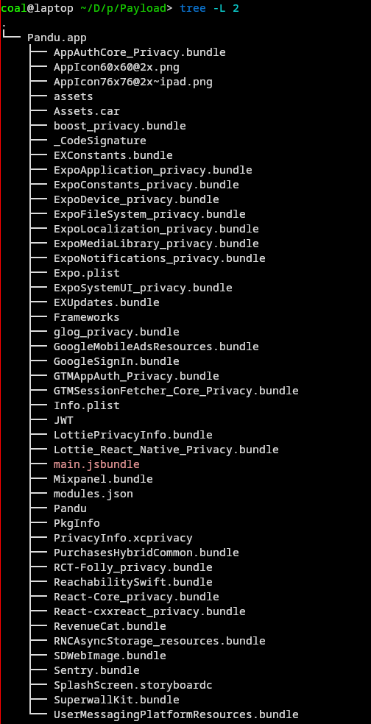Select the Frameworks directory entry
Image resolution: width=371 pixels, height=724 pixels.
click(86, 317)
